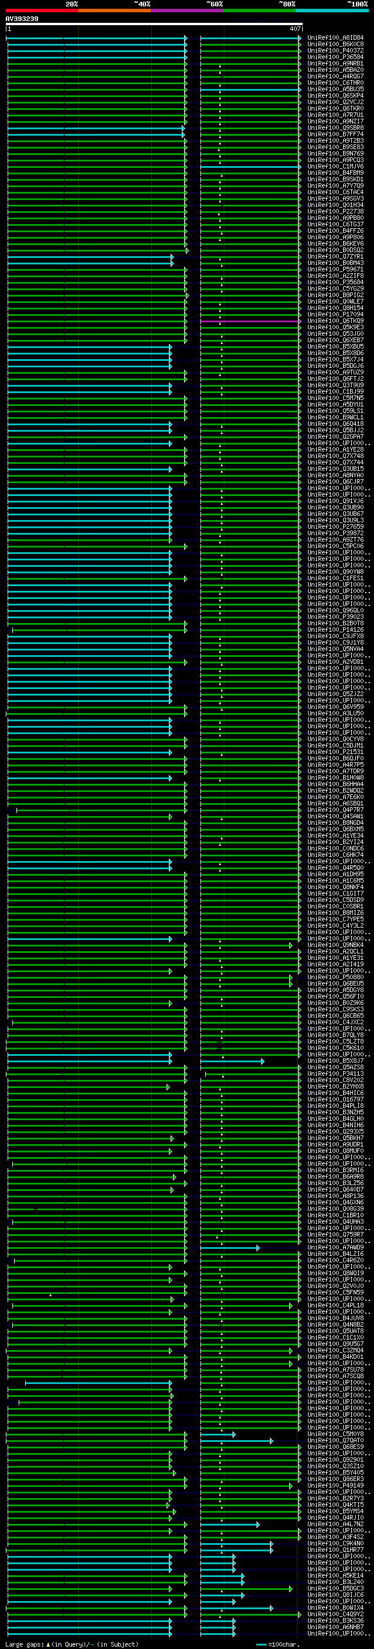The height and width of the screenshot is (1649, 374).
Task: Select hit label UniRef100_Q6TKQ9
Action: coord(335,321)
